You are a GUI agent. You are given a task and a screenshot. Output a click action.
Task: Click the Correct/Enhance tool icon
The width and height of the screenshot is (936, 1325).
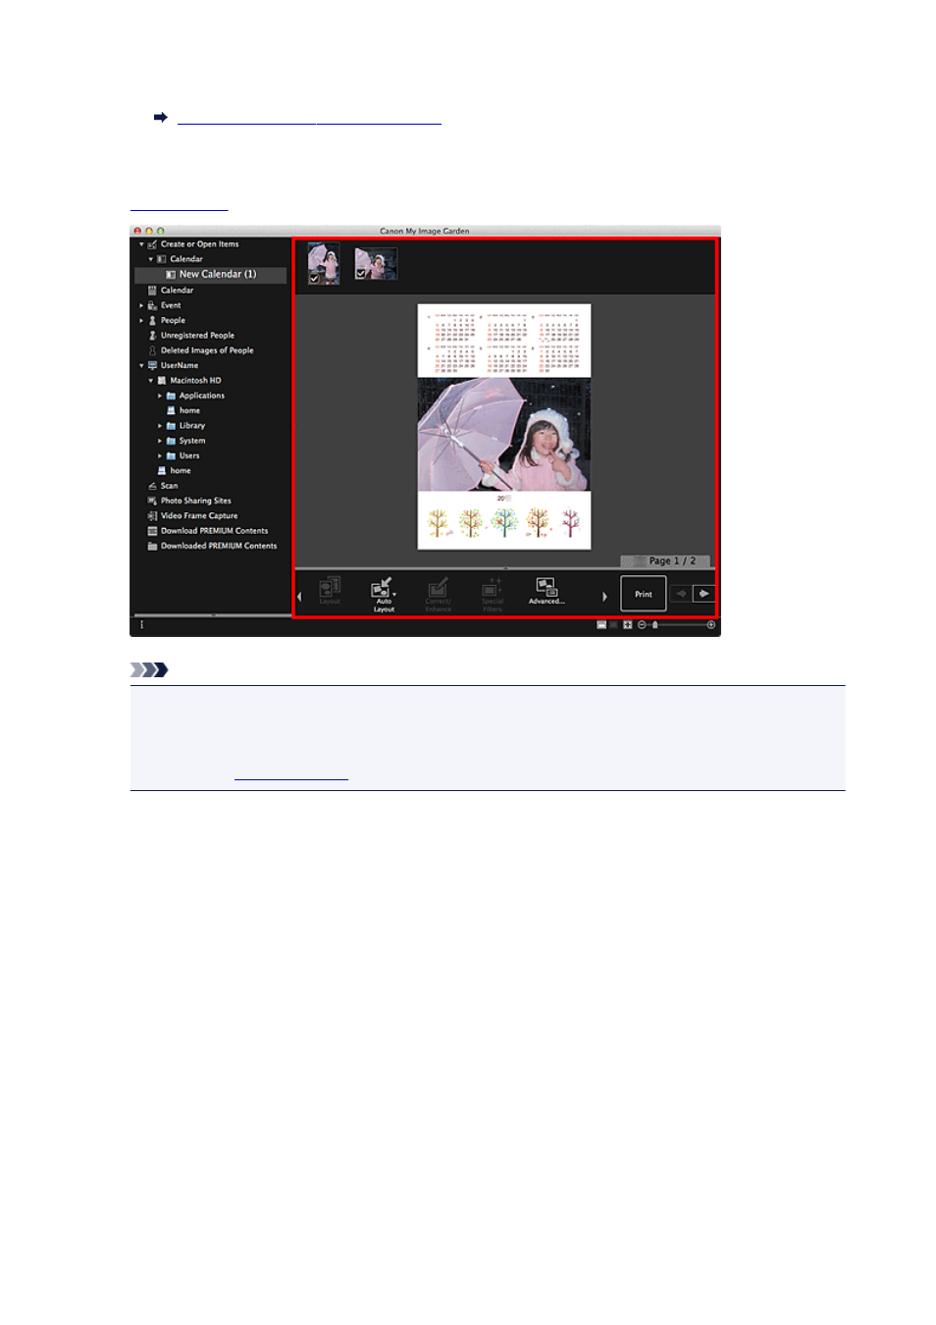click(438, 588)
